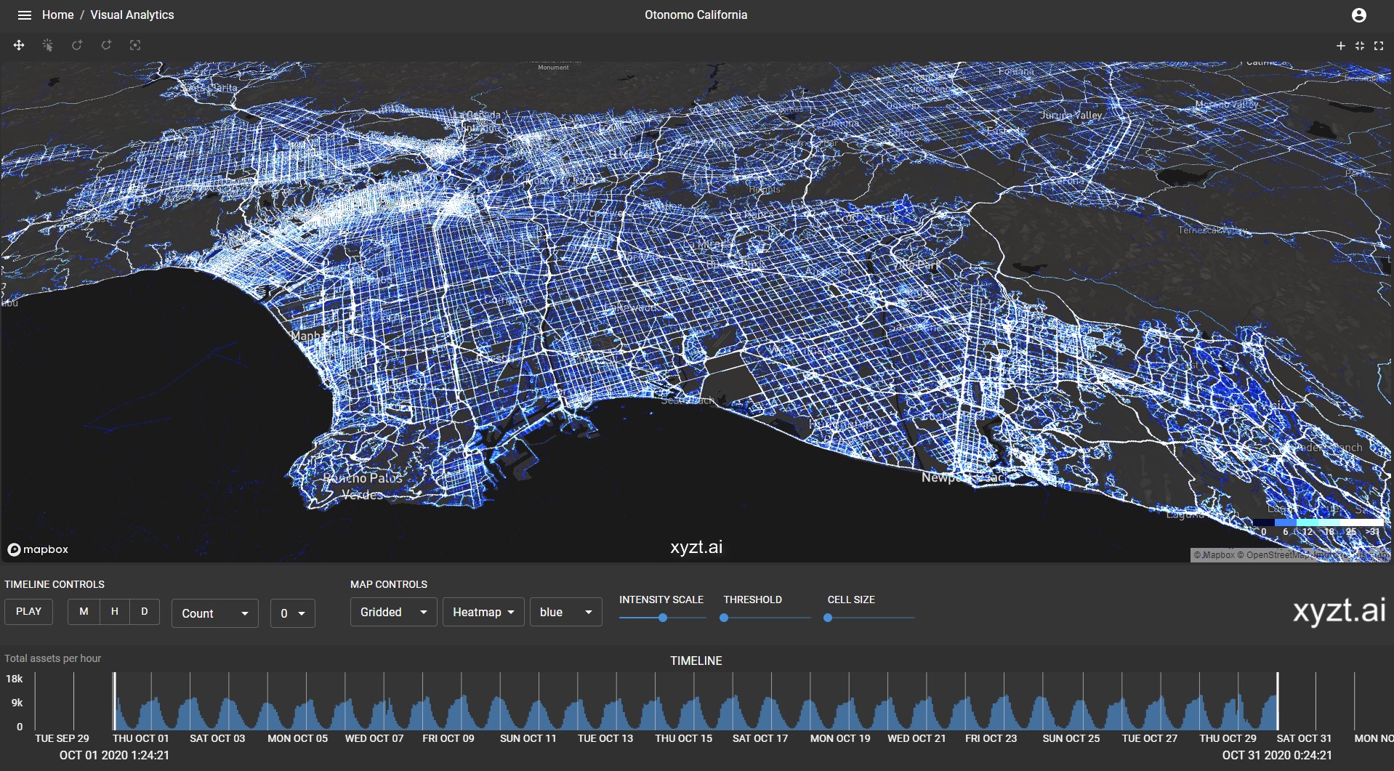1394x771 pixels.
Task: Enter fullscreen map mode
Action: pyautogui.click(x=1379, y=46)
